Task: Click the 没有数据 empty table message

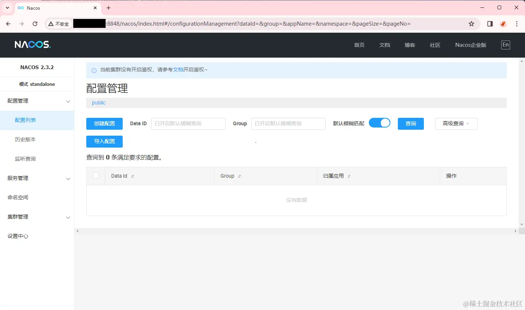Action: (296, 200)
